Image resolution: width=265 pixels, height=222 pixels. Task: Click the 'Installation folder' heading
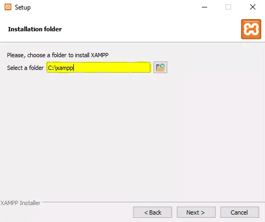click(35, 29)
